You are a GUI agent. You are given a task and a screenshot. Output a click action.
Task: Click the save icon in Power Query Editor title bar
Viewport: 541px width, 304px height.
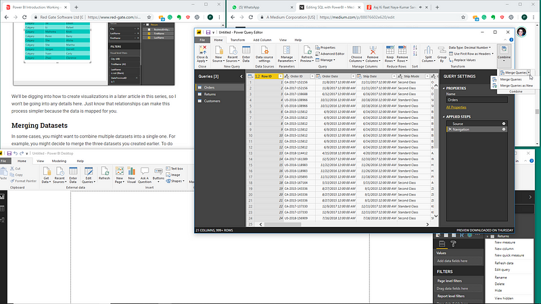pos(208,32)
